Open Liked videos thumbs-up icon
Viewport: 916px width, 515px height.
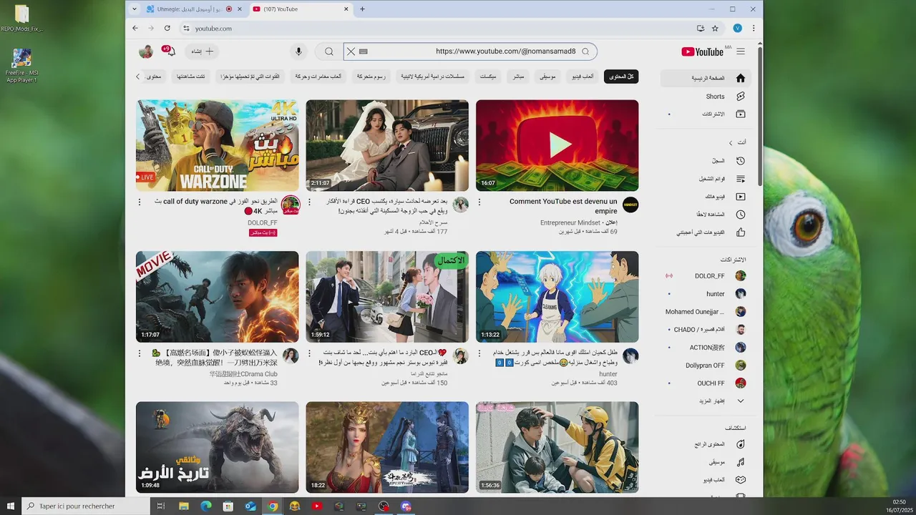click(x=741, y=232)
